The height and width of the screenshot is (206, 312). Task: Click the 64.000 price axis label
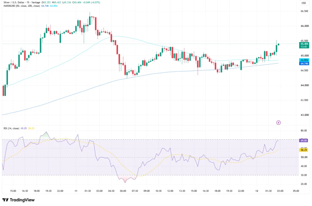pos(305,85)
